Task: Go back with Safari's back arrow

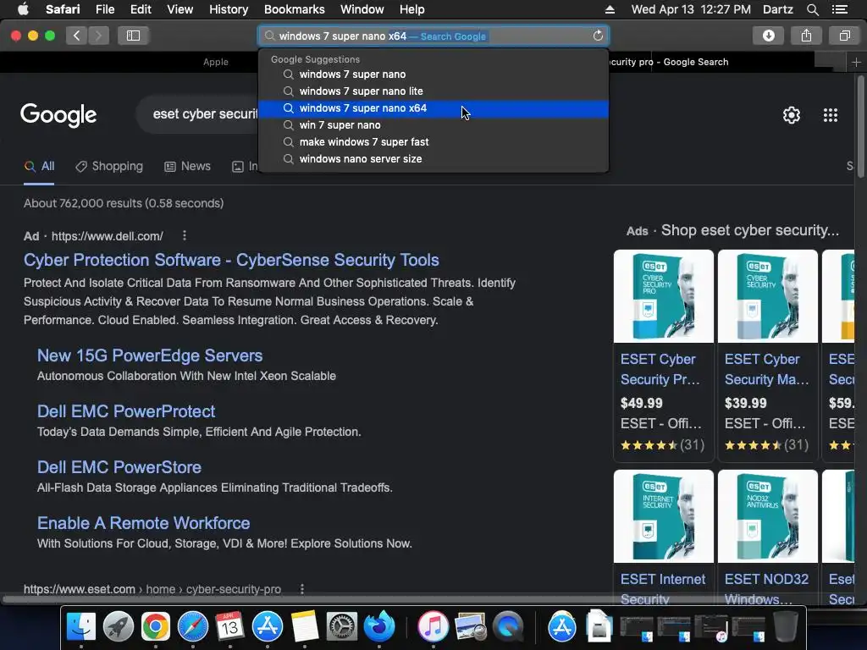Action: coord(77,36)
